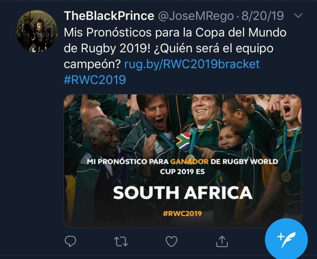Image resolution: width=317 pixels, height=259 pixels.
Task: Tap the 8/20/19 tweet date
Action: 263,16
